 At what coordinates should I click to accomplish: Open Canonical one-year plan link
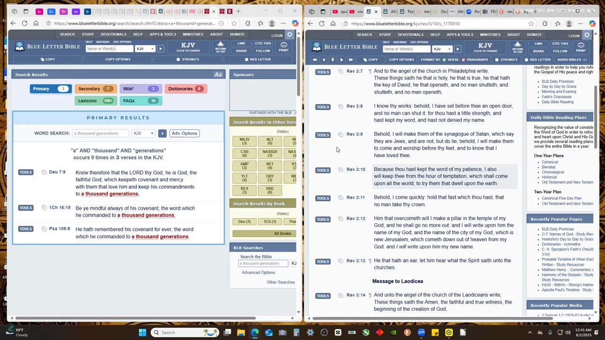(x=550, y=162)
